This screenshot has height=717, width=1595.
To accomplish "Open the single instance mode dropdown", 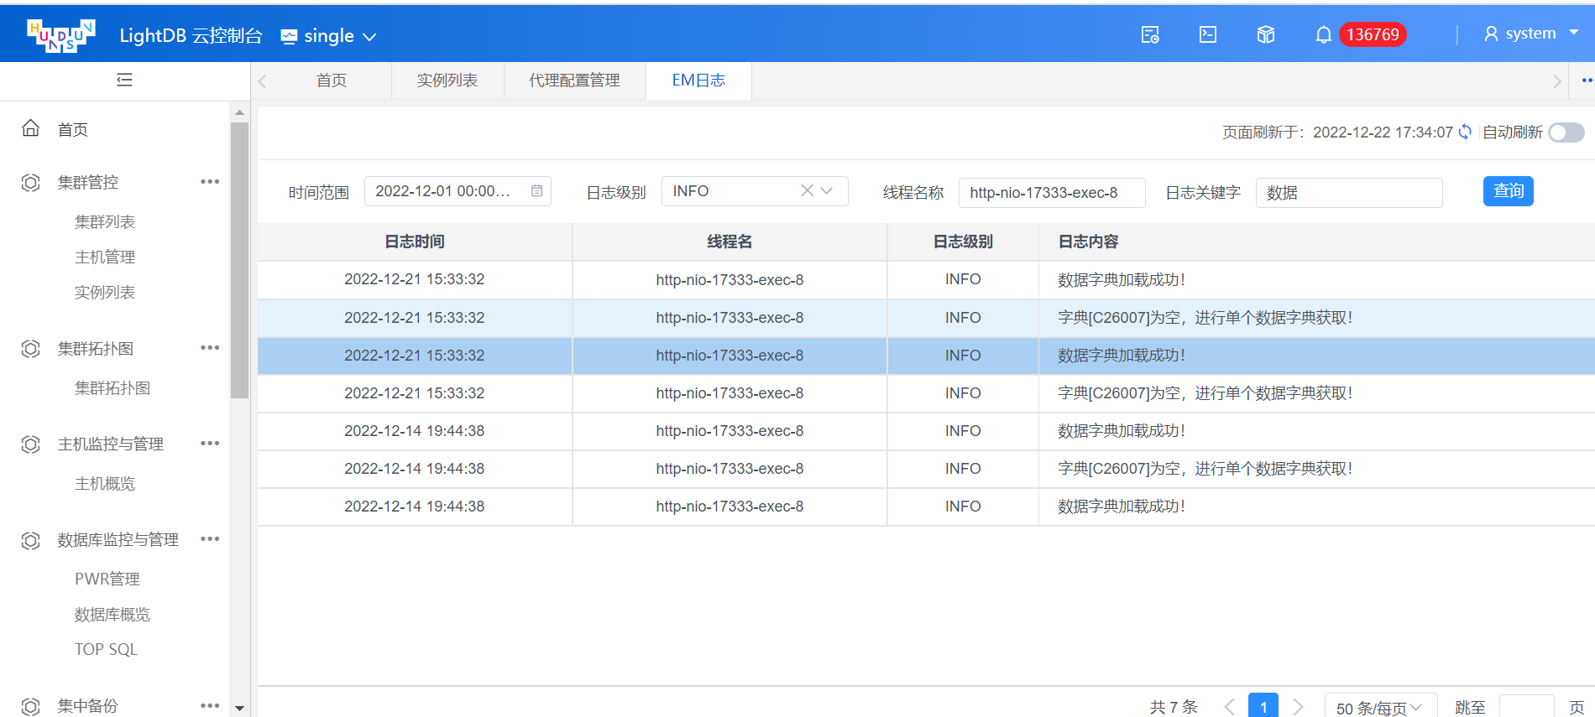I will click(x=328, y=36).
